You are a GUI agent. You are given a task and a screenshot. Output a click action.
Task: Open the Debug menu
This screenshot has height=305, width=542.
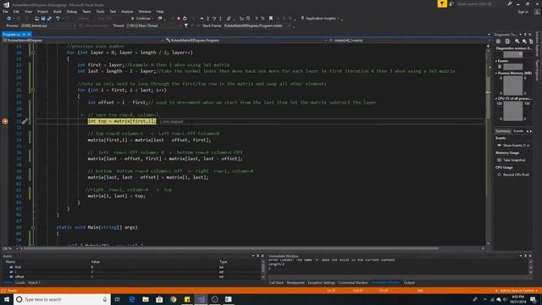click(x=72, y=11)
